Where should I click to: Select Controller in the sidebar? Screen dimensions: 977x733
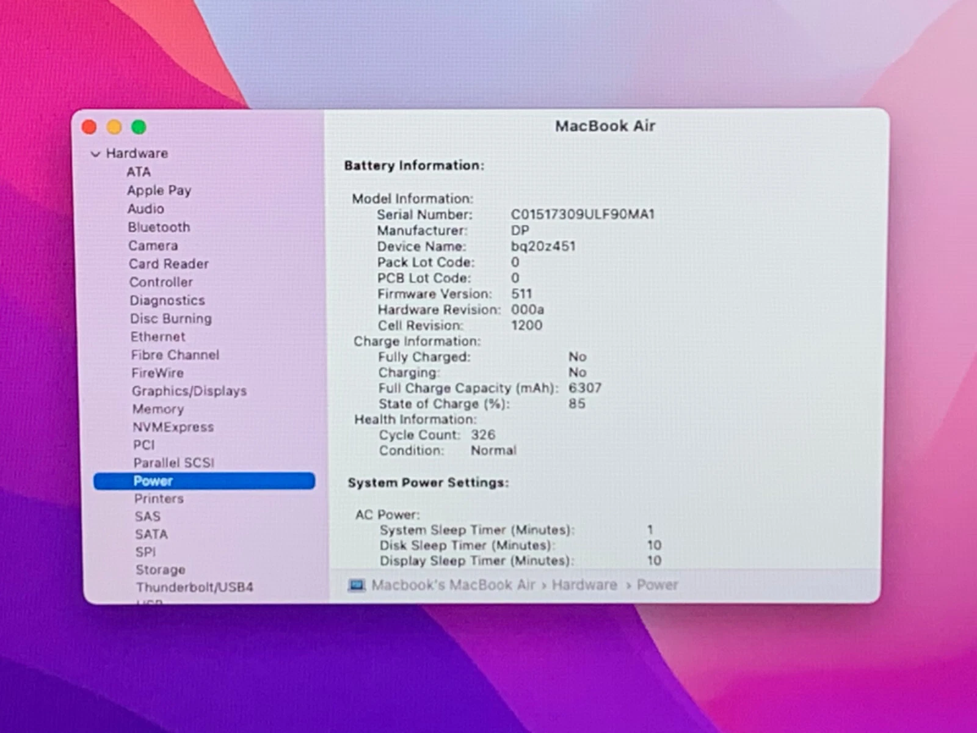pyautogui.click(x=161, y=282)
